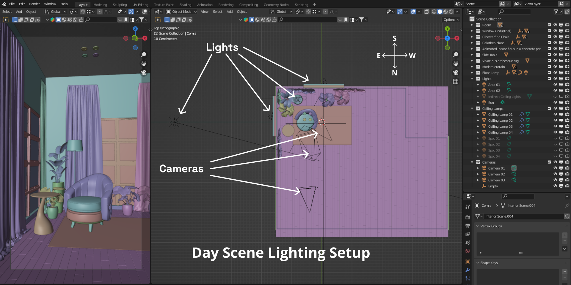Click the camera view icon in the viewport sidebar
The height and width of the screenshot is (285, 571).
[456, 72]
